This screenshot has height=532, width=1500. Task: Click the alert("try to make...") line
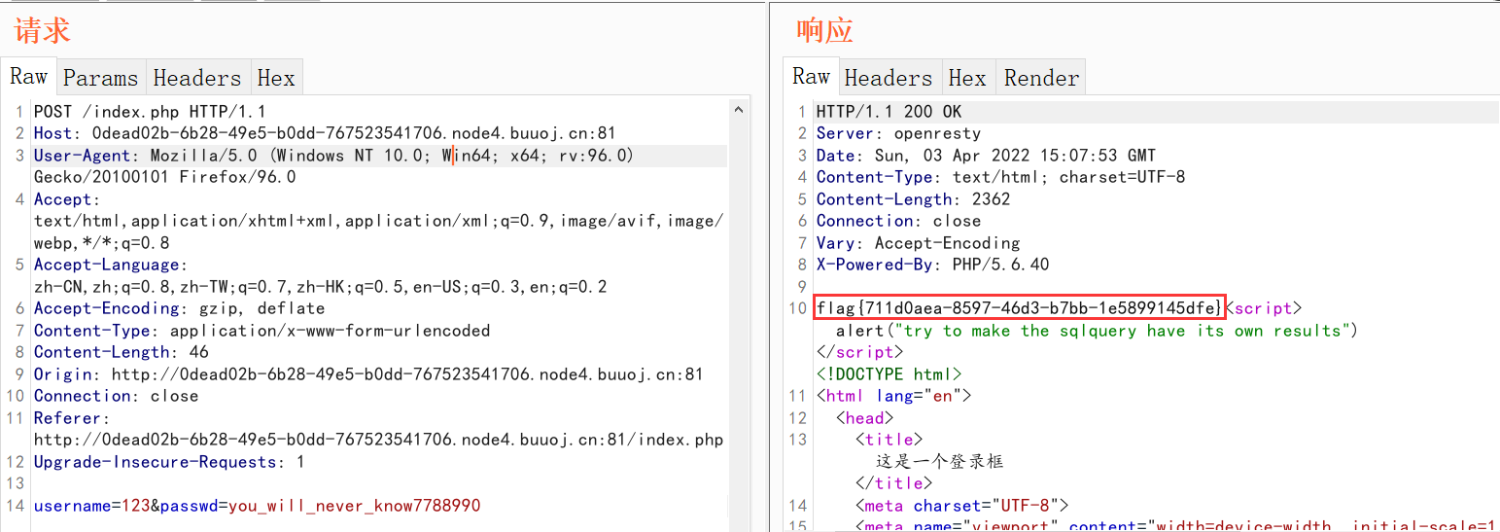click(1096, 331)
